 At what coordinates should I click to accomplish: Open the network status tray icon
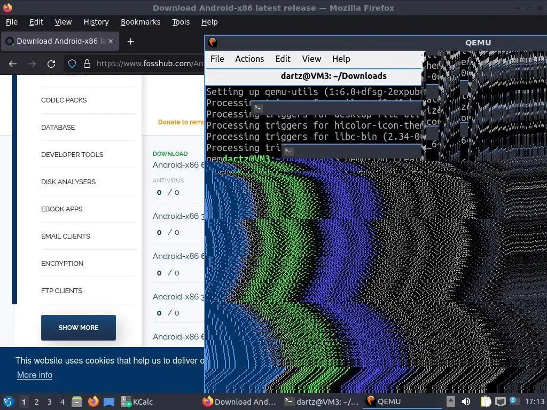(x=500, y=401)
